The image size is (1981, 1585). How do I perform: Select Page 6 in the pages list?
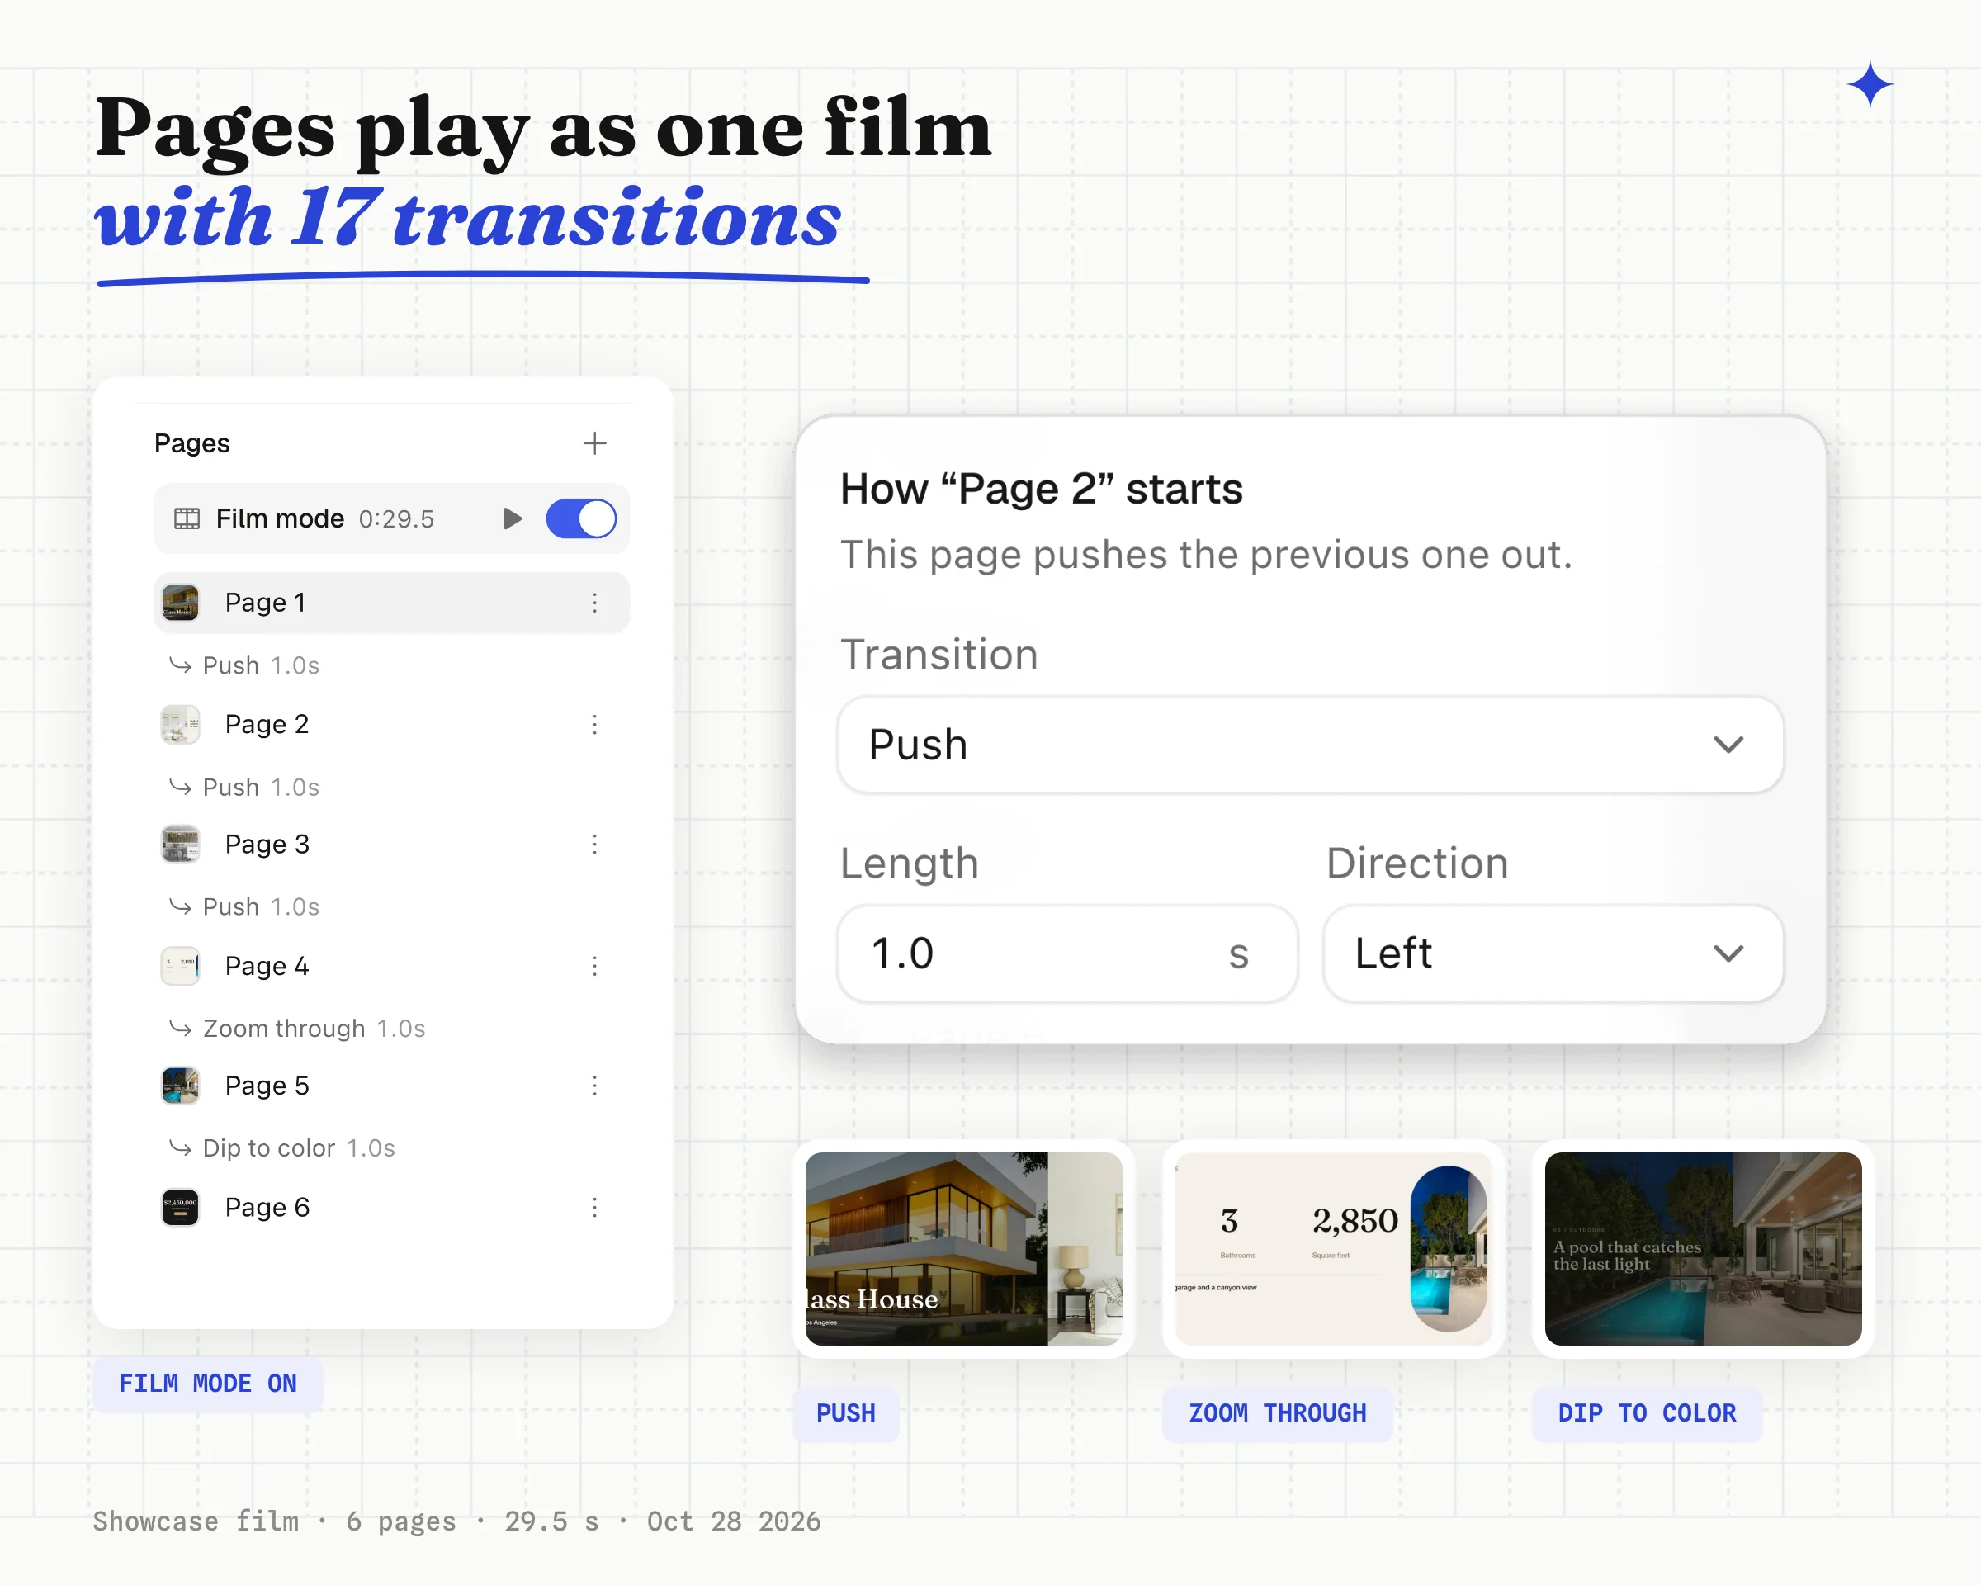click(391, 1208)
